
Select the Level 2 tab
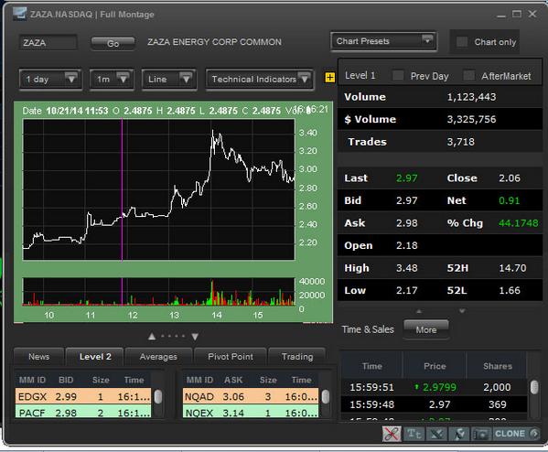coord(95,357)
